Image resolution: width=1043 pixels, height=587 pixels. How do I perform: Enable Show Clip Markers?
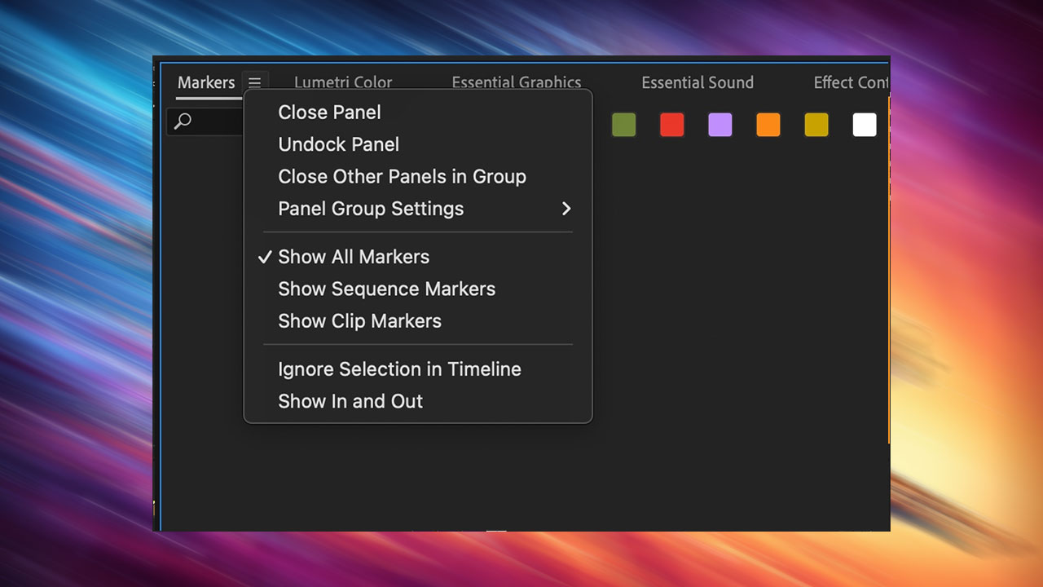tap(359, 320)
